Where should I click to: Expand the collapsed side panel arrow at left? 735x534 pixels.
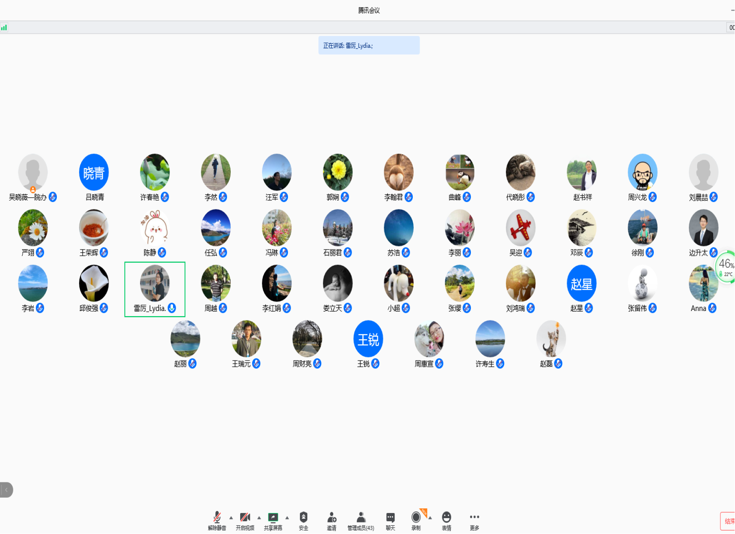[6, 490]
